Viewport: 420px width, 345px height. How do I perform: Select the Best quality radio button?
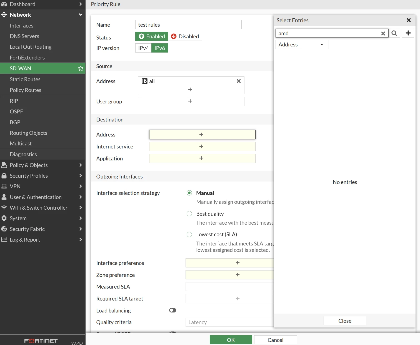point(189,214)
